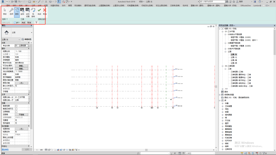Click the Save disk icon
This screenshot has height=155, width=276.
[x=16, y=2]
